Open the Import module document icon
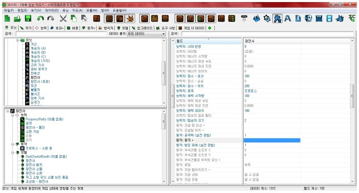 (x=298, y=18)
